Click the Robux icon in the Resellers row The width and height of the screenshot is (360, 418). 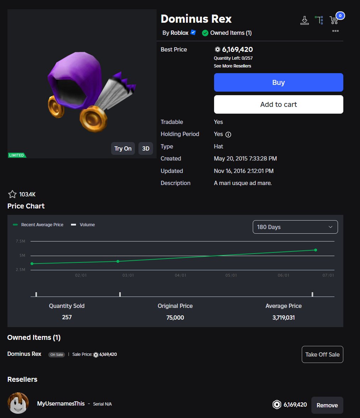click(x=277, y=405)
